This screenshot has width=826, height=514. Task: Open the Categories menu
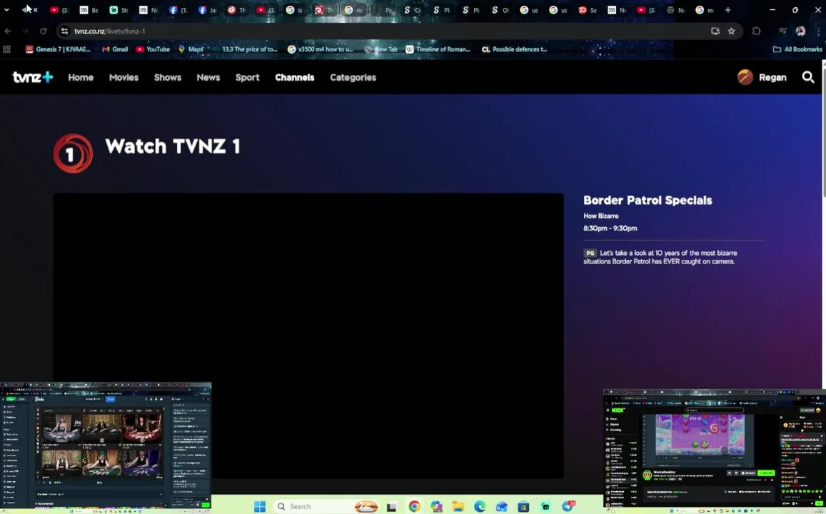(353, 77)
